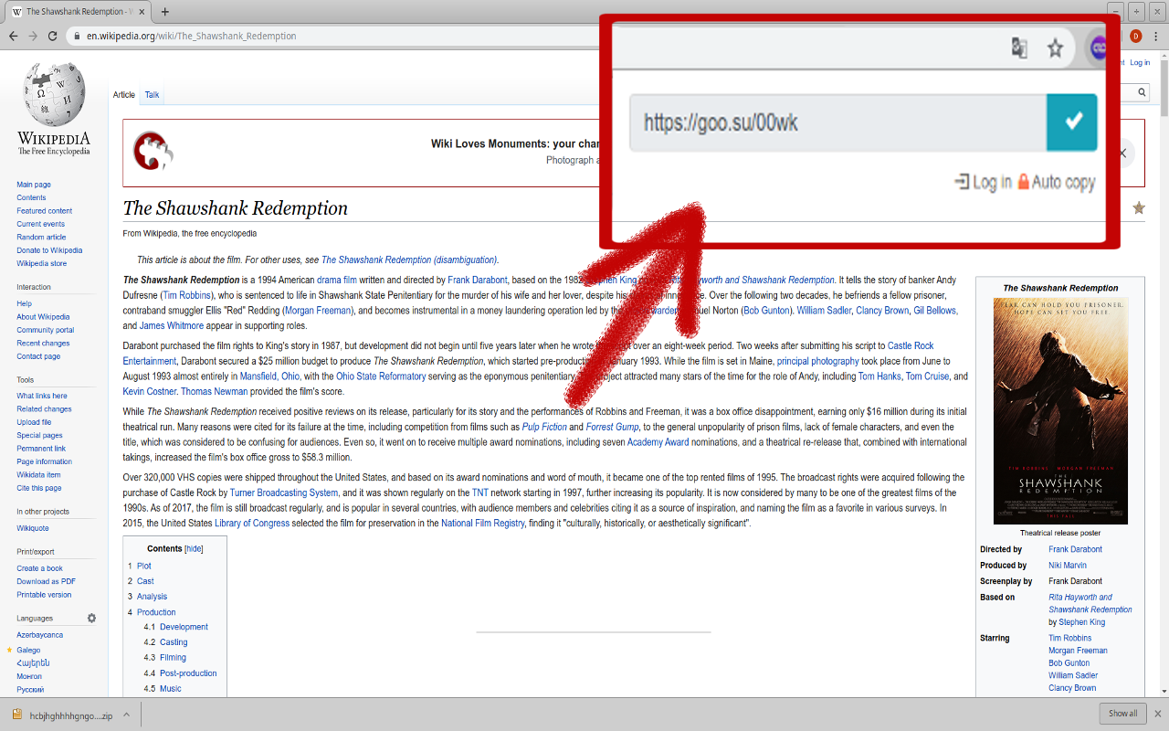1169x731 pixels.
Task: Click Donate to Wikipedia
Action: point(49,250)
